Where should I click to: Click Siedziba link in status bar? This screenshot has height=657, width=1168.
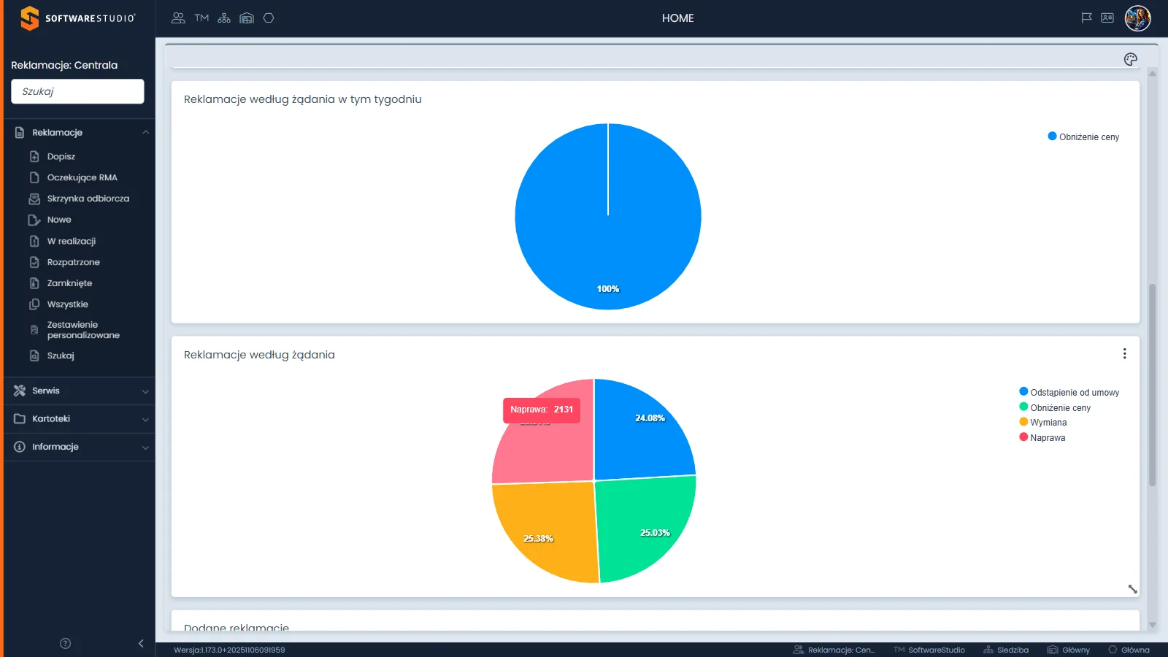pyautogui.click(x=1006, y=650)
